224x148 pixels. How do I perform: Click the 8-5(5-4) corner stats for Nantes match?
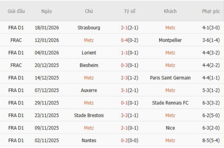coord(211,140)
